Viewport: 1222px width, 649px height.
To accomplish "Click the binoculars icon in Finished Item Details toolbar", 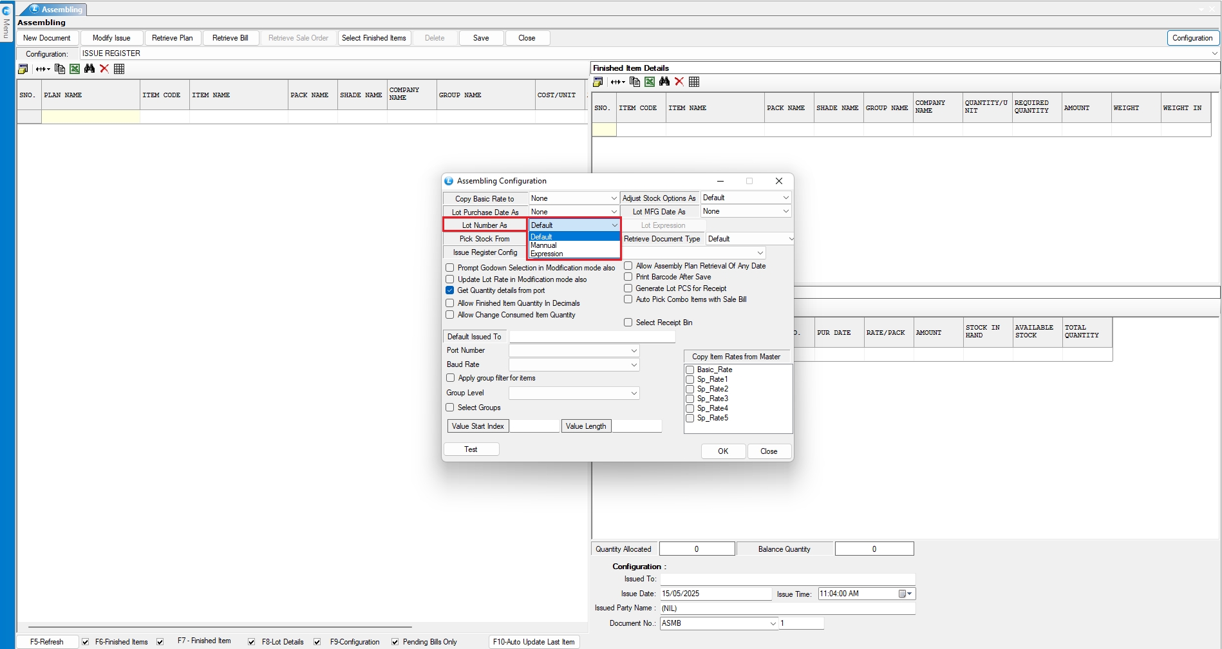I will [x=664, y=82].
